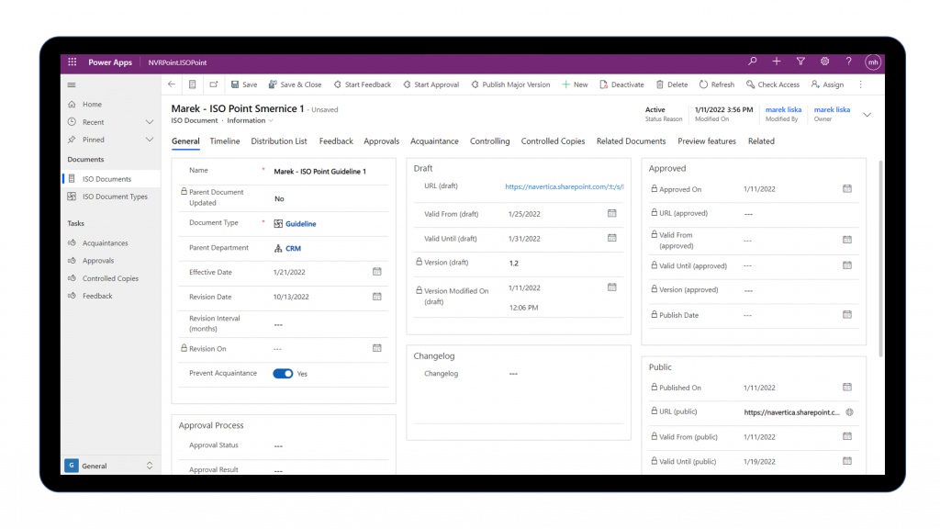The image size is (940, 529).
Task: Click the Changelog text field
Action: click(x=565, y=396)
